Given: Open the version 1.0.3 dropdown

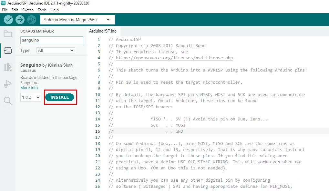Looking at the screenshot, I should (31, 97).
